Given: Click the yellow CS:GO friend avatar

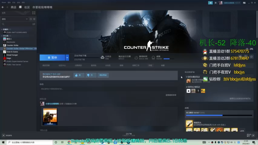Looking at the screenshot, I should click(203, 91).
